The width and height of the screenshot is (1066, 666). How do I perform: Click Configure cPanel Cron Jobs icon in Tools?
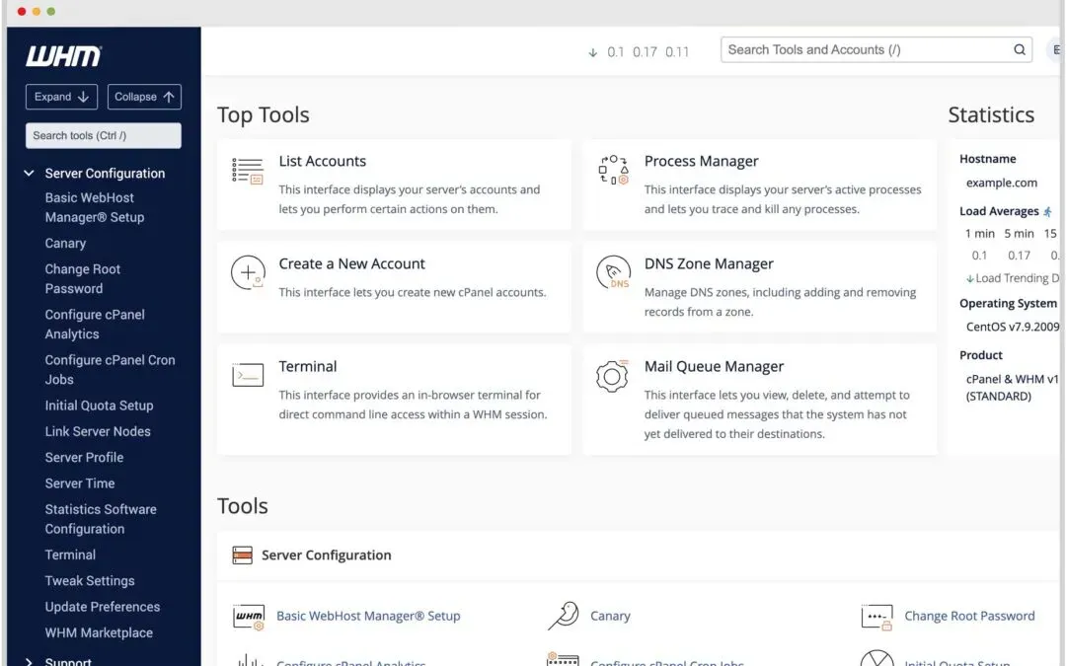563,659
